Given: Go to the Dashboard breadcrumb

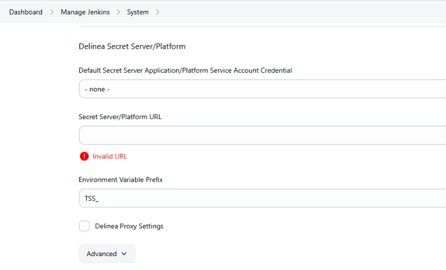Looking at the screenshot, I should tap(25, 12).
